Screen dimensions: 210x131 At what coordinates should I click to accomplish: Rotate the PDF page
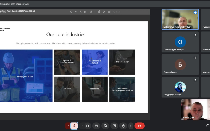[x=99, y=12]
